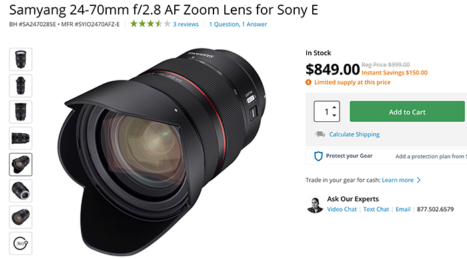Start a Video Chat with experts

(342, 209)
